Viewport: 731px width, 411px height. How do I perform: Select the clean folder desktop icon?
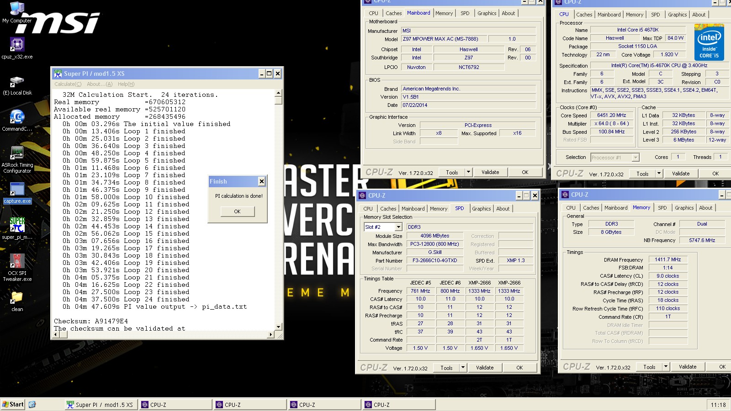17,301
